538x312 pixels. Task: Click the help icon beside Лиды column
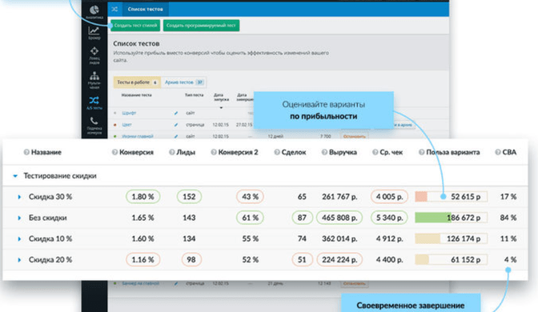[x=171, y=152]
